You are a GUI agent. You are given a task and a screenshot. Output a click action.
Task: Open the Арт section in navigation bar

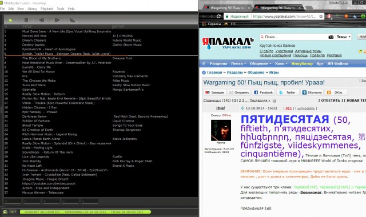click(x=320, y=63)
